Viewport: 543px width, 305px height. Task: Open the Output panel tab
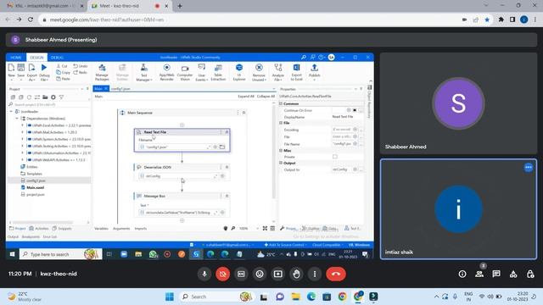click(13, 237)
